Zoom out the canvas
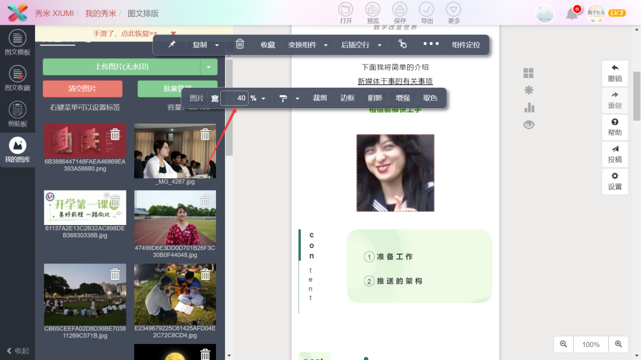641x360 pixels. [x=564, y=344]
